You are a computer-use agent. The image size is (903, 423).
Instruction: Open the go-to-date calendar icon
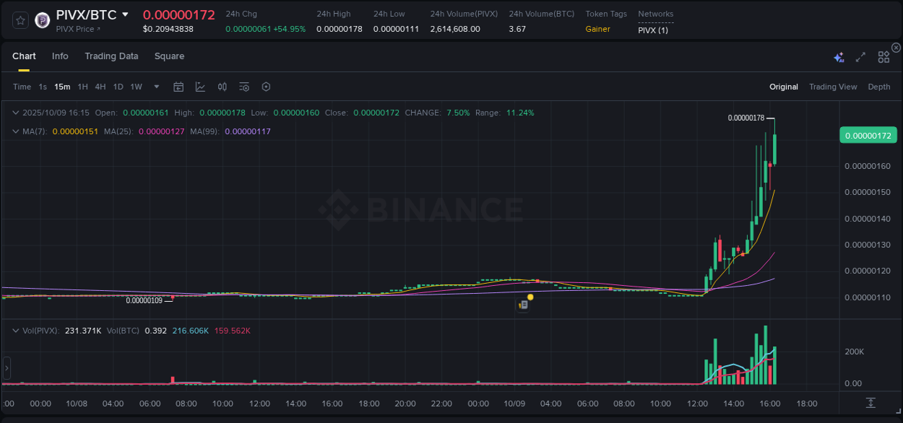[178, 87]
